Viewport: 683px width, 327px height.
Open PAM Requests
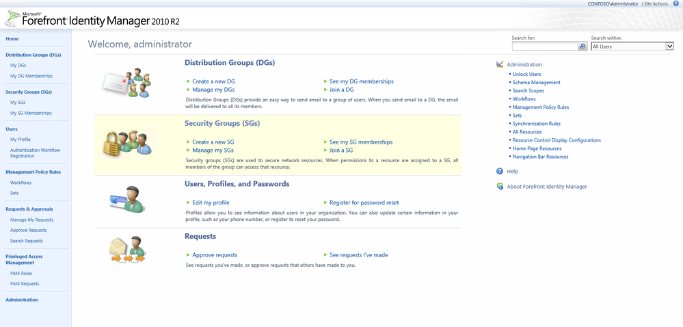pyautogui.click(x=25, y=284)
